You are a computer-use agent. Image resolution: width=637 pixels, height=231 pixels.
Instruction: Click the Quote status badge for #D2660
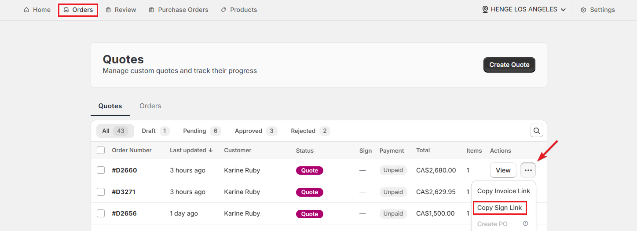pyautogui.click(x=310, y=171)
